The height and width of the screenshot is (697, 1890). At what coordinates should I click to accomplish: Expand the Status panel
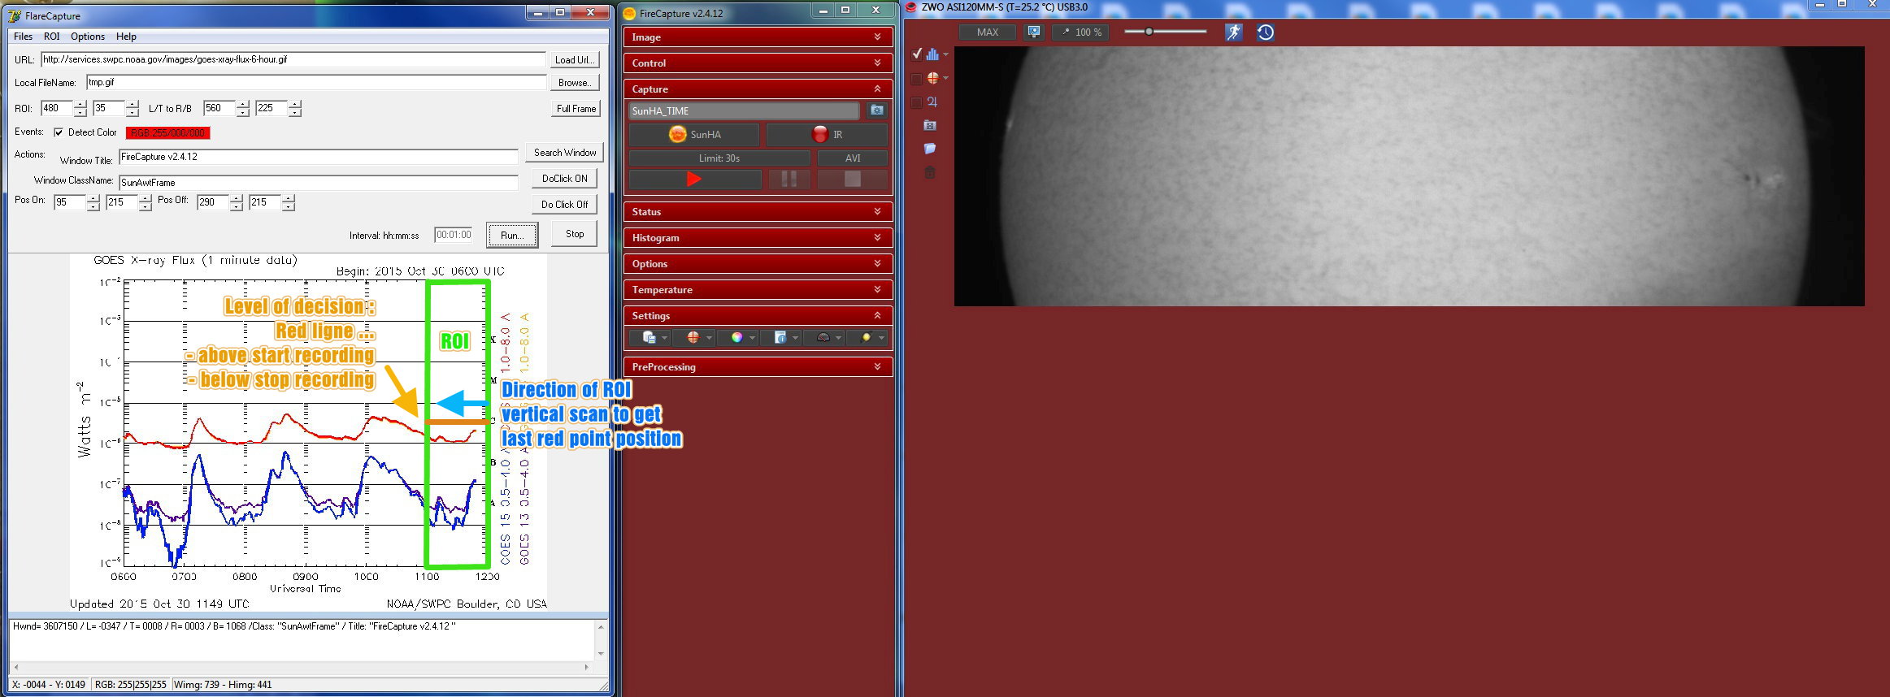758,211
